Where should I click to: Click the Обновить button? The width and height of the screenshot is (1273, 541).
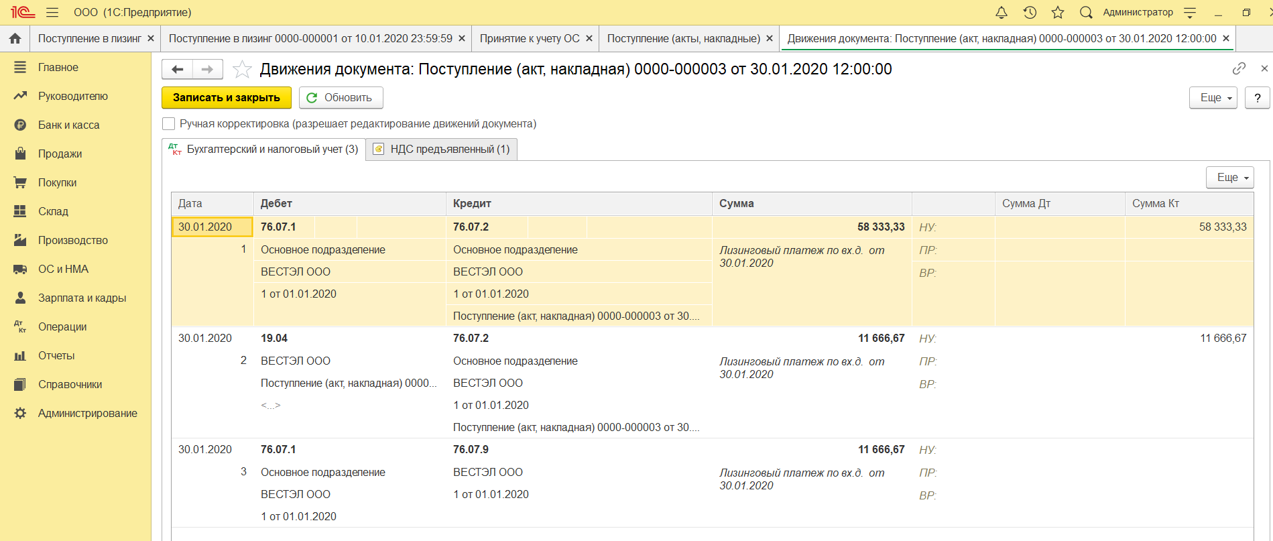pyautogui.click(x=341, y=98)
